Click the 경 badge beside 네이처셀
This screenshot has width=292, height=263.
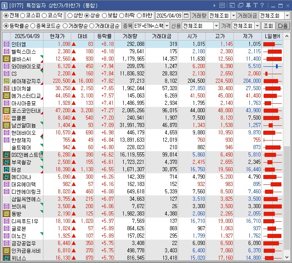coord(6,88)
